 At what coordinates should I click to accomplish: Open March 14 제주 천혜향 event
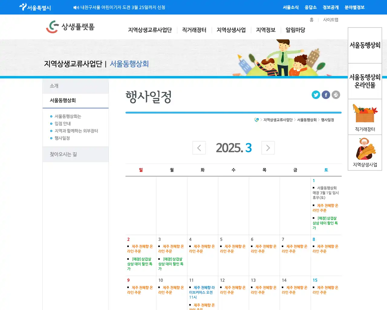[x=294, y=290]
